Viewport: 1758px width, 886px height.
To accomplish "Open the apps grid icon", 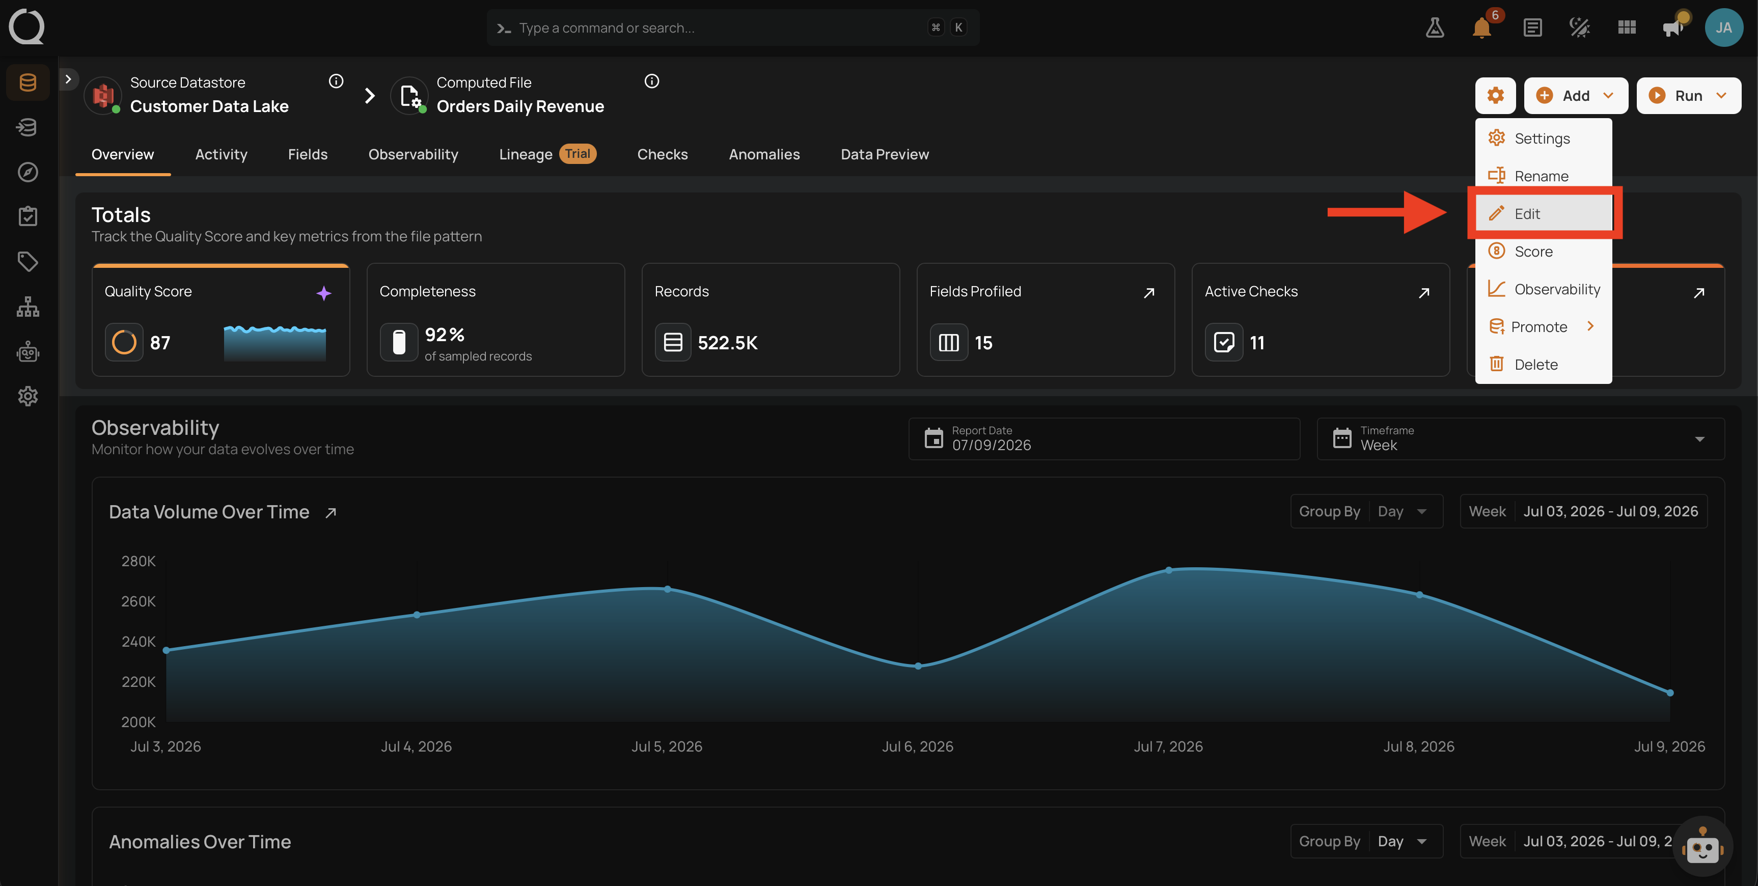I will [1626, 28].
